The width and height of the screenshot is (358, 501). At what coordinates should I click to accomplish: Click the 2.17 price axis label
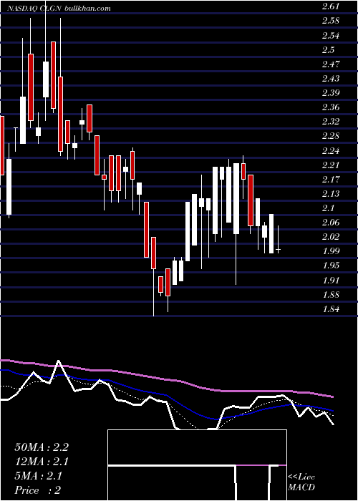[330, 180]
